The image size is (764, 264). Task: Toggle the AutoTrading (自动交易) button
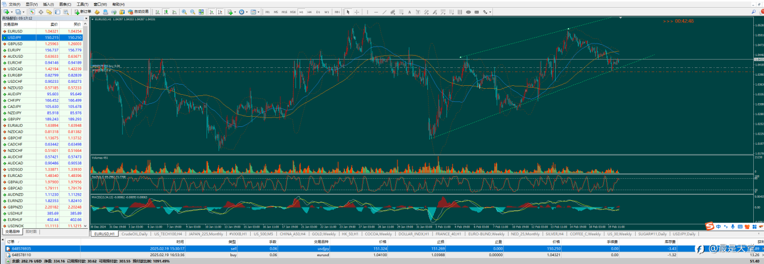tap(137, 12)
